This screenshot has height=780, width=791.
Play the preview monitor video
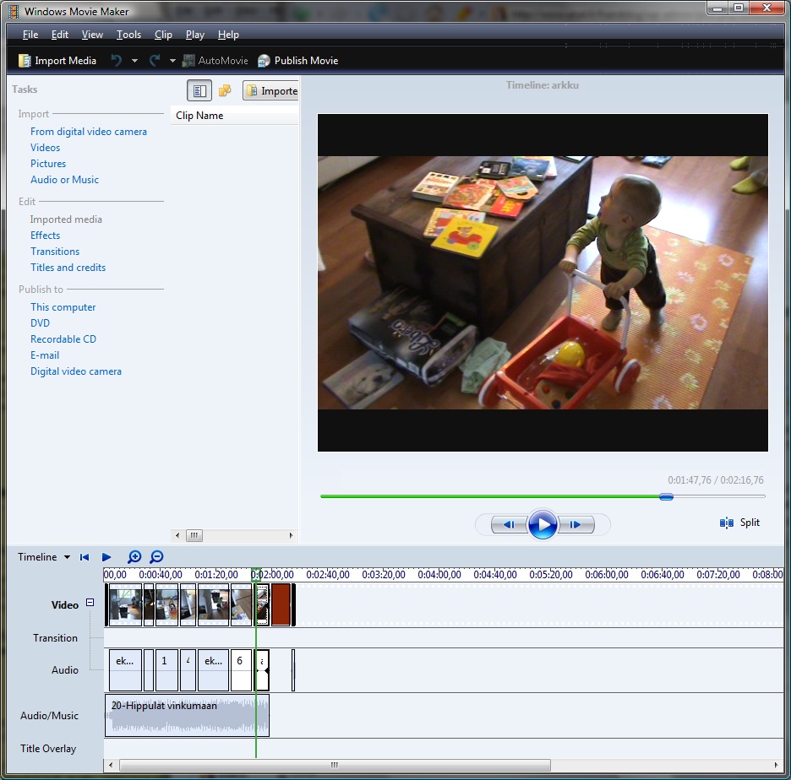click(543, 524)
